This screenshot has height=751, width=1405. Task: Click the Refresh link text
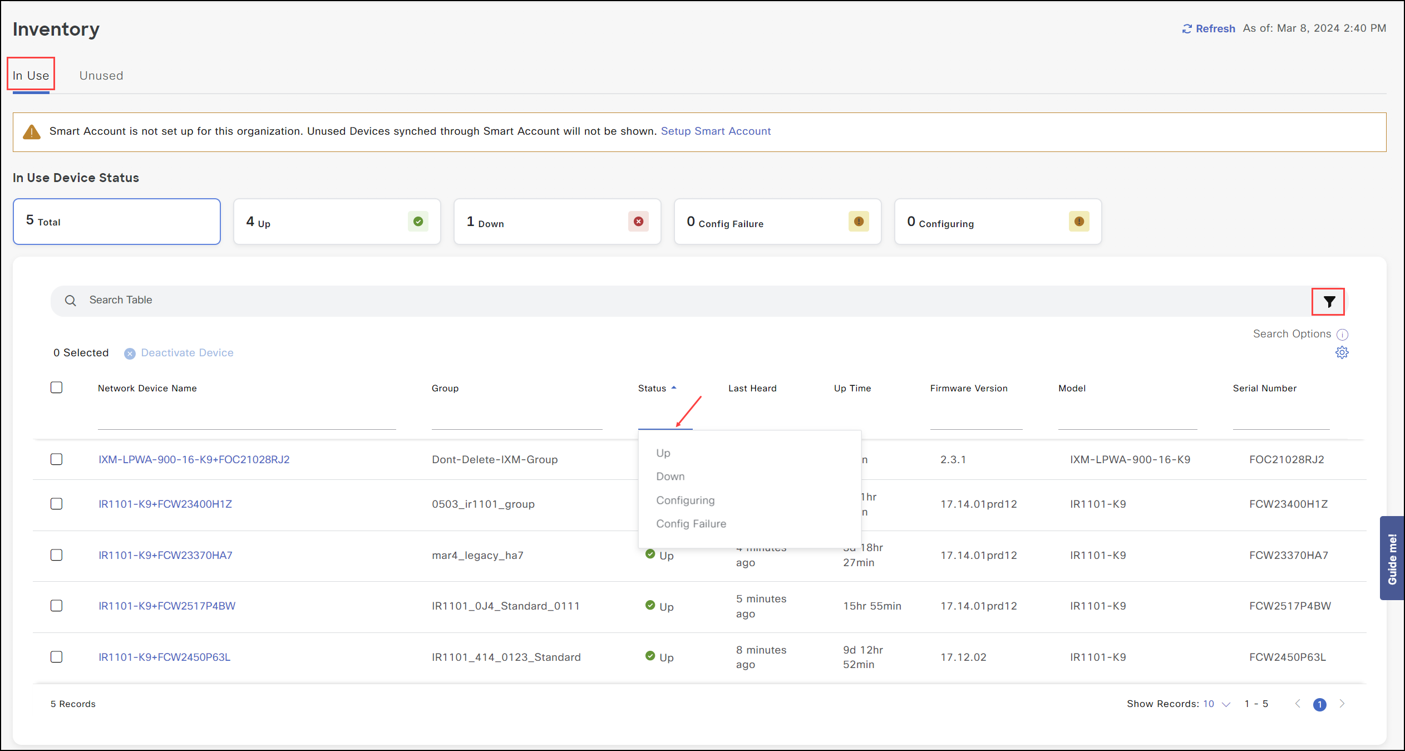(1215, 28)
